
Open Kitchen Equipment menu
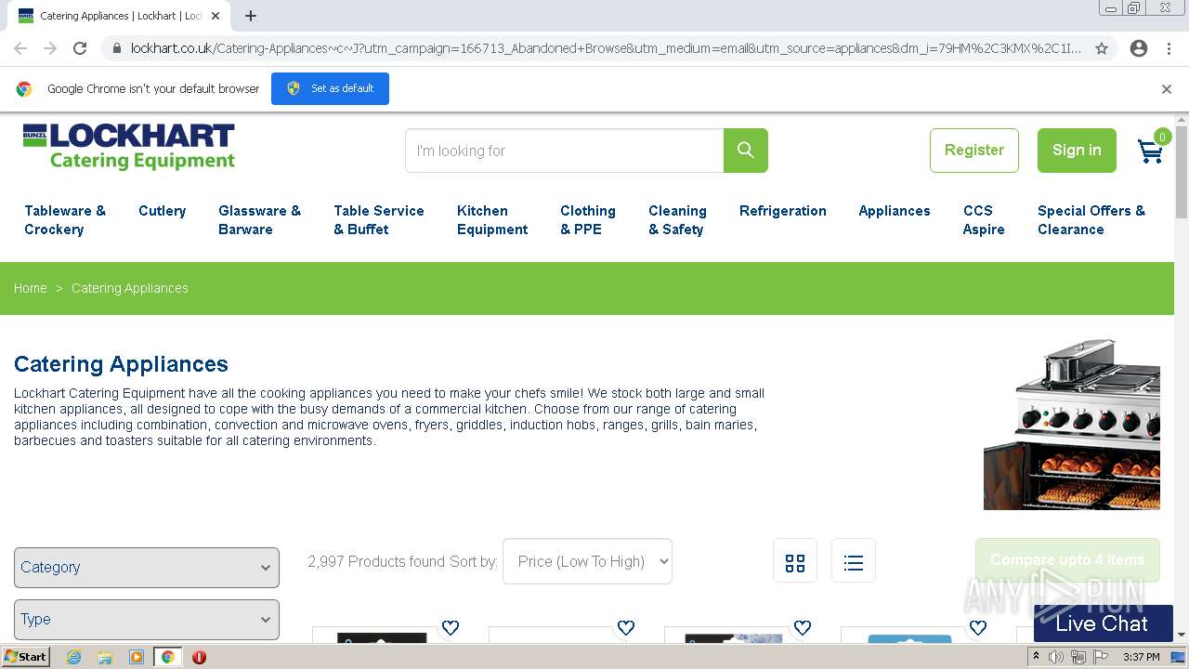tap(492, 220)
